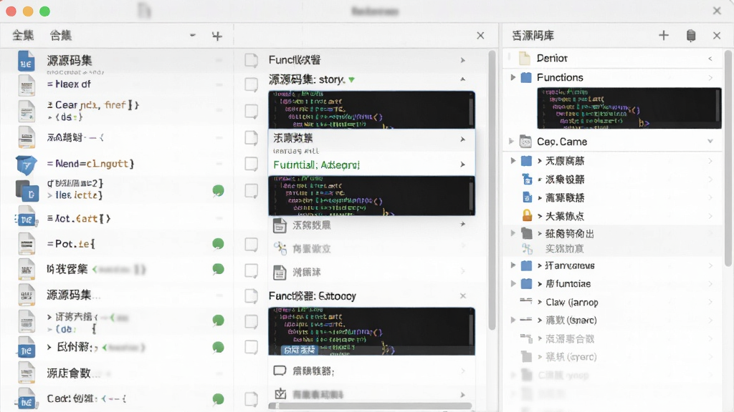The image size is (734, 412).
Task: Open the code preview thumbnail under Functions
Action: tap(629, 108)
